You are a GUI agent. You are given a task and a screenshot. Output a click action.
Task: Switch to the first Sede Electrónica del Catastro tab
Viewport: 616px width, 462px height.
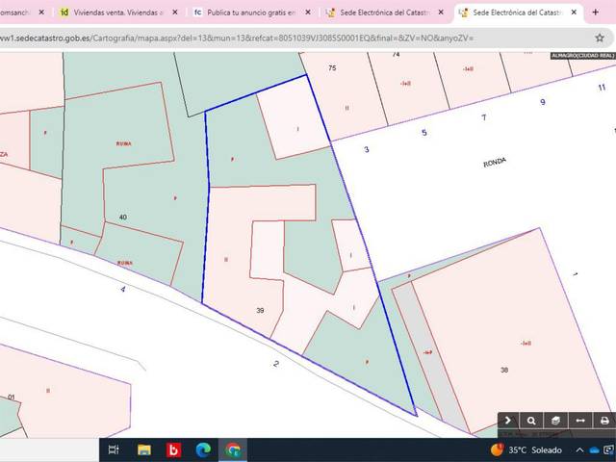384,13
